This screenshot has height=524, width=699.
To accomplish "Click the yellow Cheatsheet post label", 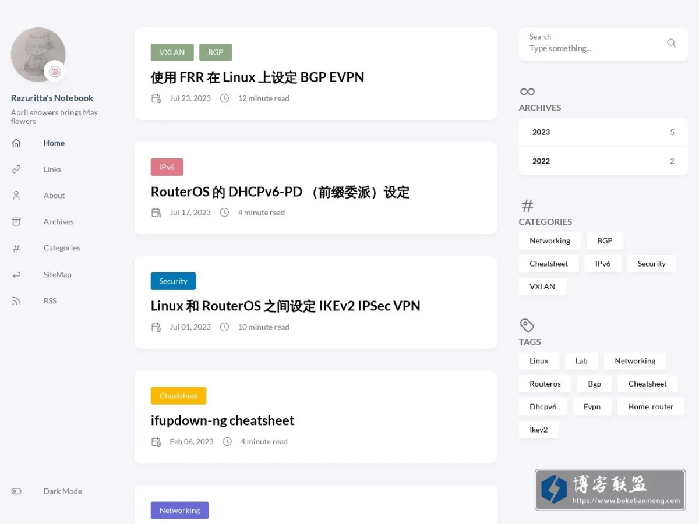I will pos(179,396).
